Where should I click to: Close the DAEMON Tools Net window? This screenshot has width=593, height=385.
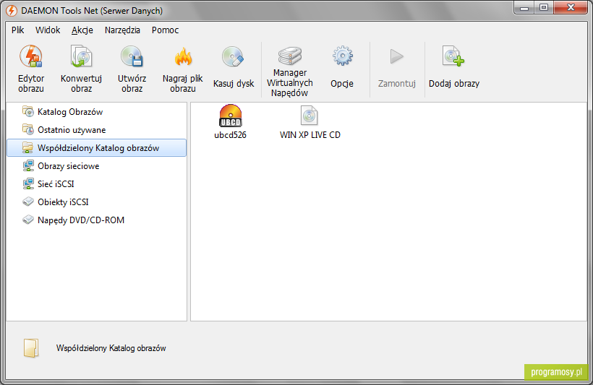[x=571, y=7]
